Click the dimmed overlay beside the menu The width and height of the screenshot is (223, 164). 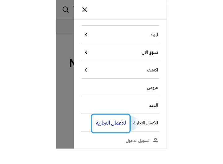65,99
